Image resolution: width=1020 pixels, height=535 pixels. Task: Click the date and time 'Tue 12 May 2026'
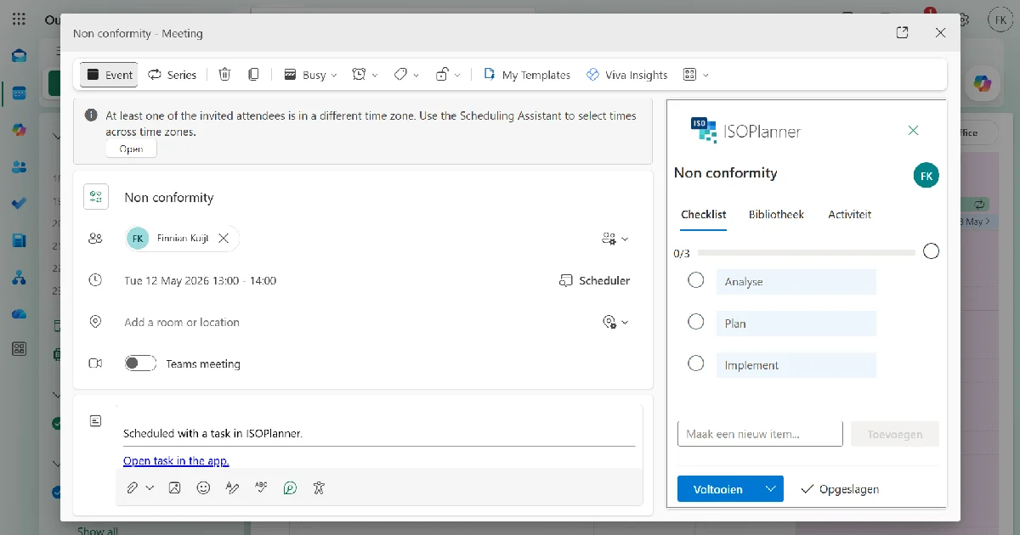click(201, 280)
